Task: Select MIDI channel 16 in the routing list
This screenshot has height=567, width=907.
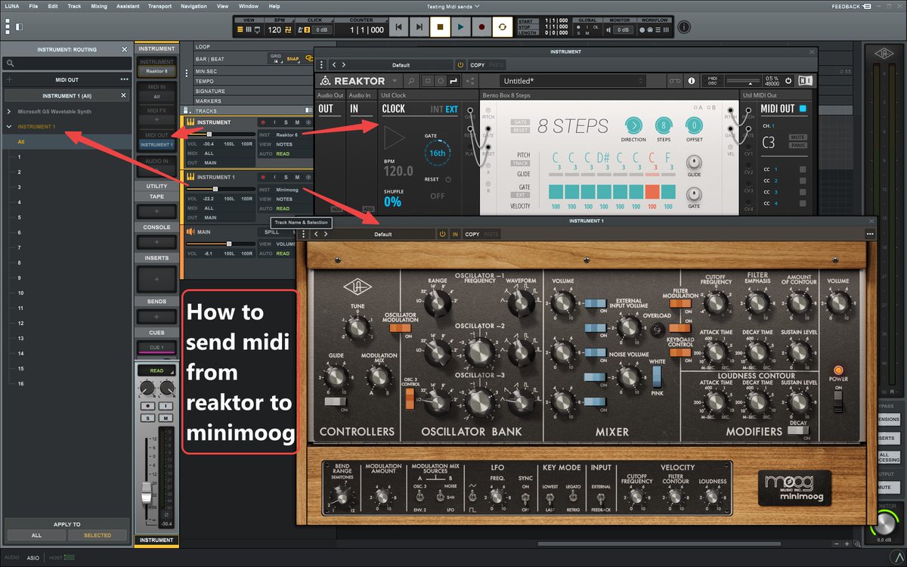Action: tap(21, 383)
